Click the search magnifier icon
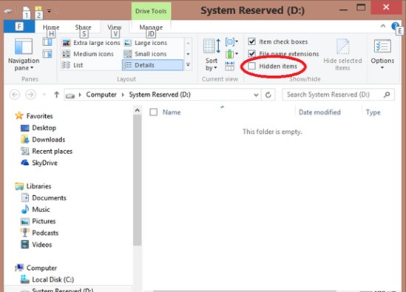Viewport: 406px width, 292px height. [x=387, y=95]
